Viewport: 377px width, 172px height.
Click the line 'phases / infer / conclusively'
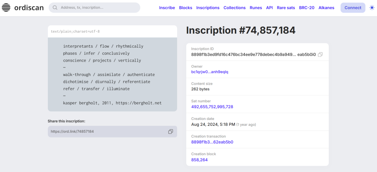coord(96,53)
